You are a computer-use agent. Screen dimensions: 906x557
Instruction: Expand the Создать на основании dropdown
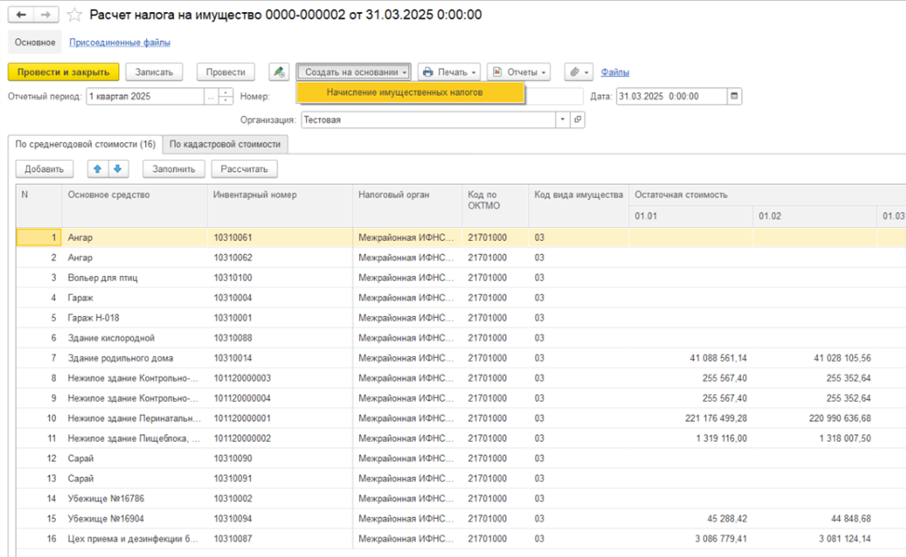tap(354, 73)
